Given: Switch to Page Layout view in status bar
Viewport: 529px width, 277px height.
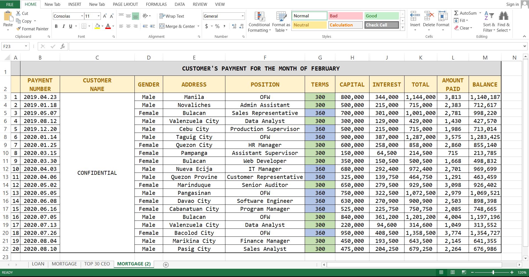Looking at the screenshot, I should tap(452, 272).
